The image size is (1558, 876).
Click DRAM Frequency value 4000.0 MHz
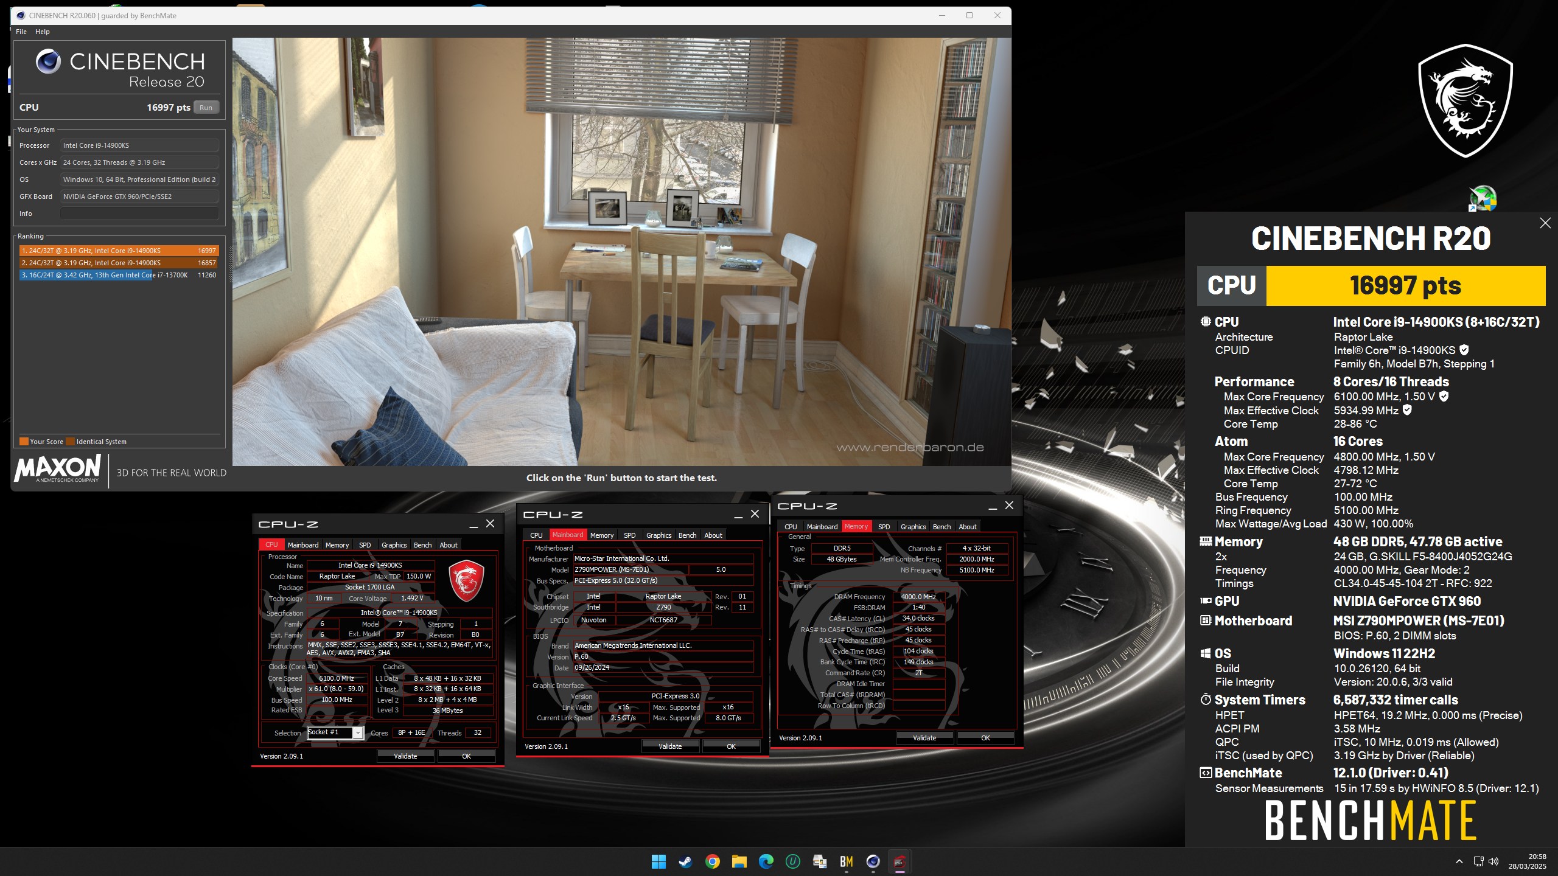click(x=918, y=597)
